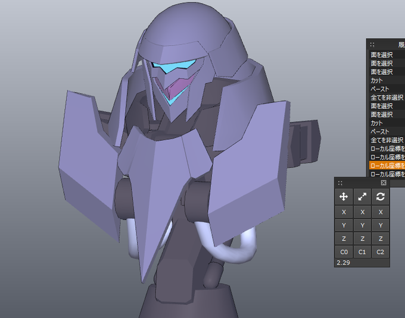This screenshot has width=405, height=318.
Task: Select the rotate tool with circular arrows
Action: click(381, 197)
